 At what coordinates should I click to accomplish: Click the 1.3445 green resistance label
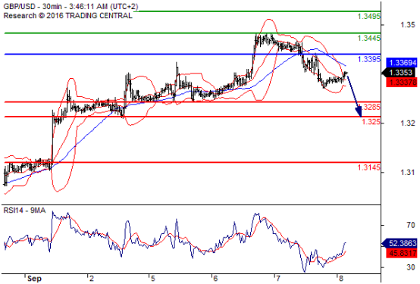click(369, 39)
